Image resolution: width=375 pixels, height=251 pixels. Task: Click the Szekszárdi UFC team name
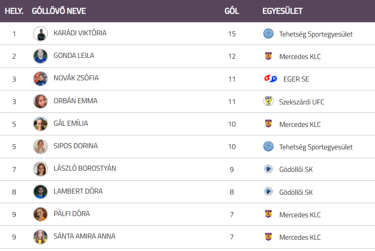pos(301,102)
